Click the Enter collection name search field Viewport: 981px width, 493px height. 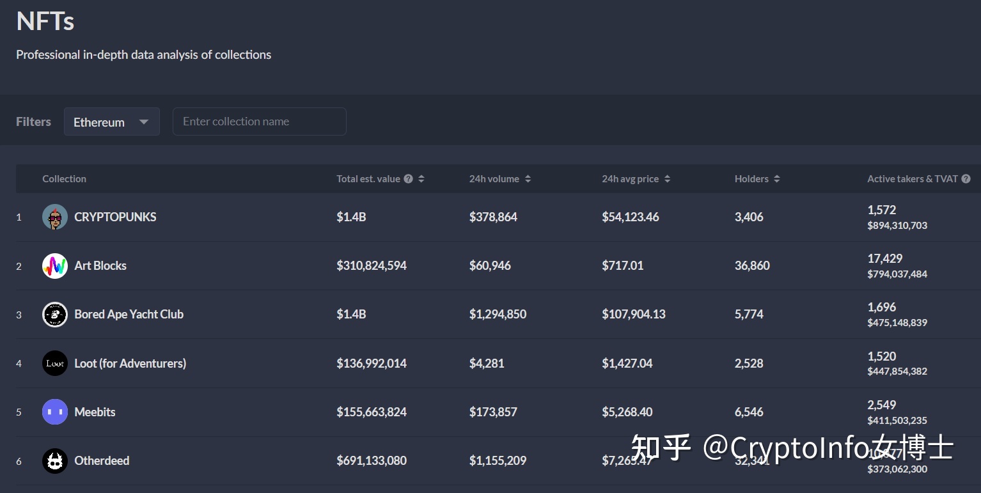pyautogui.click(x=260, y=121)
